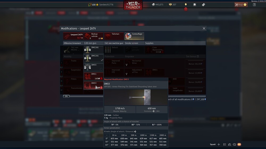Click the DM12A1 shell icon in list

[88, 58]
